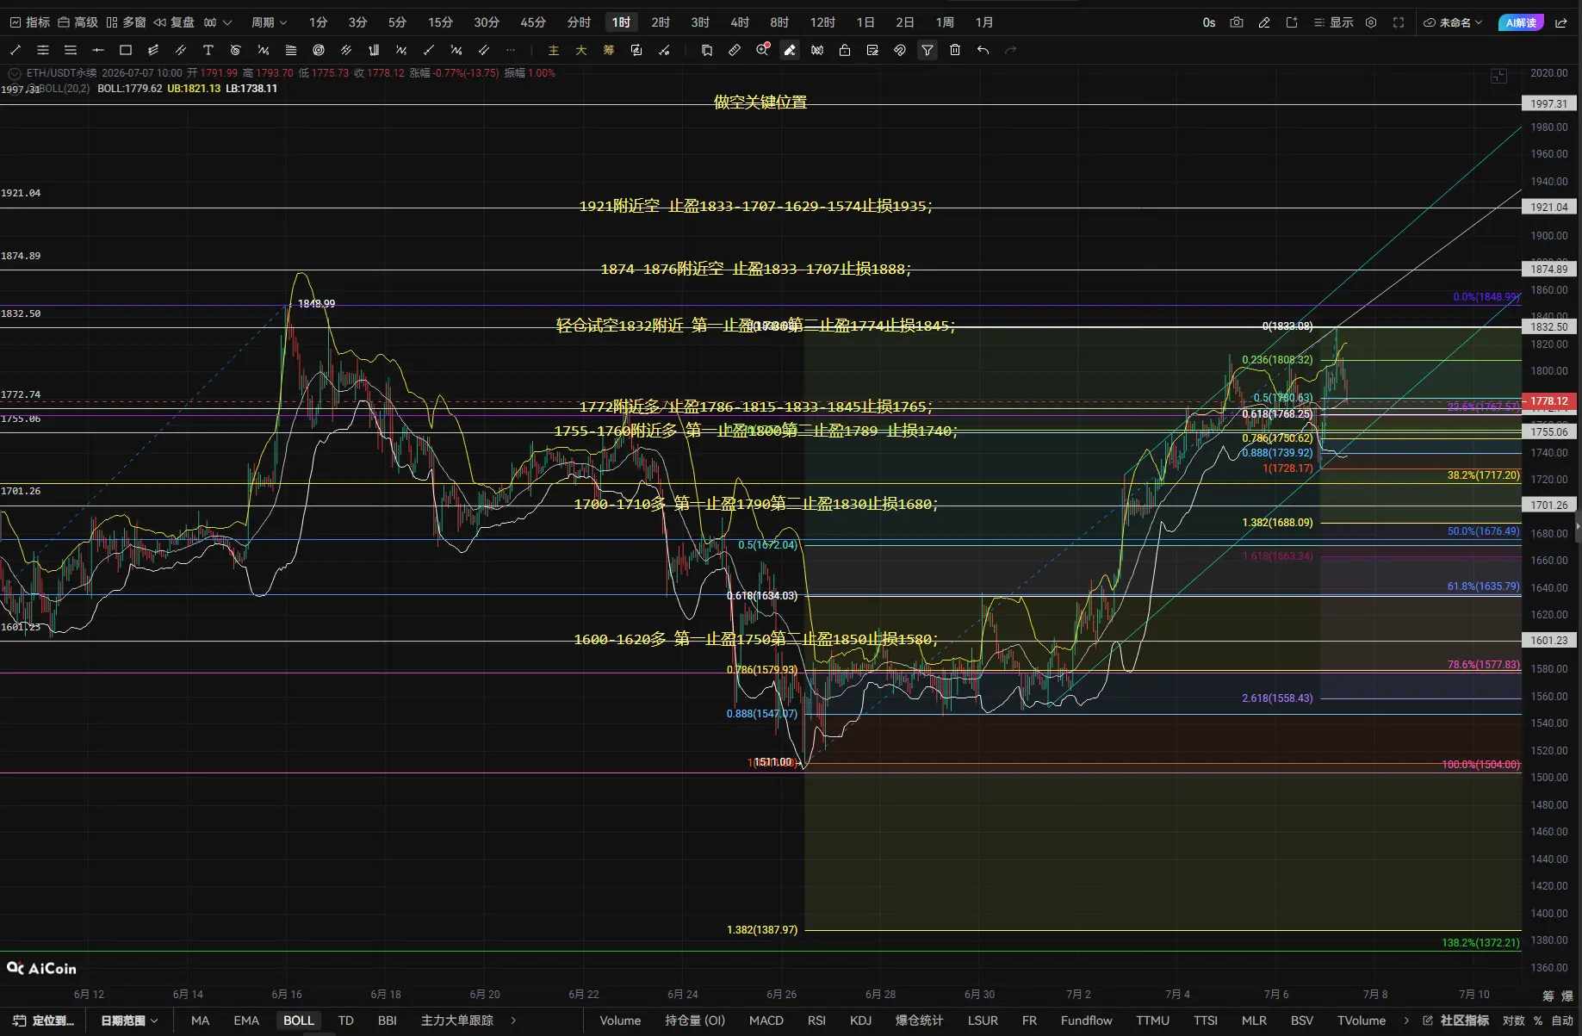Screen dimensions: 1582x1036
Task: Click the trash delete drawings icon
Action: point(955,50)
